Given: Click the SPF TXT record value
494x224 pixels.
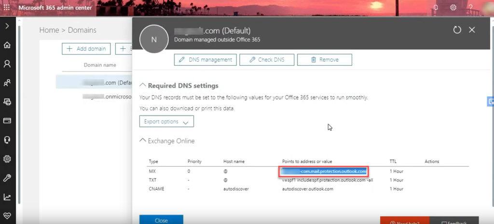Looking at the screenshot, I should (328, 180).
